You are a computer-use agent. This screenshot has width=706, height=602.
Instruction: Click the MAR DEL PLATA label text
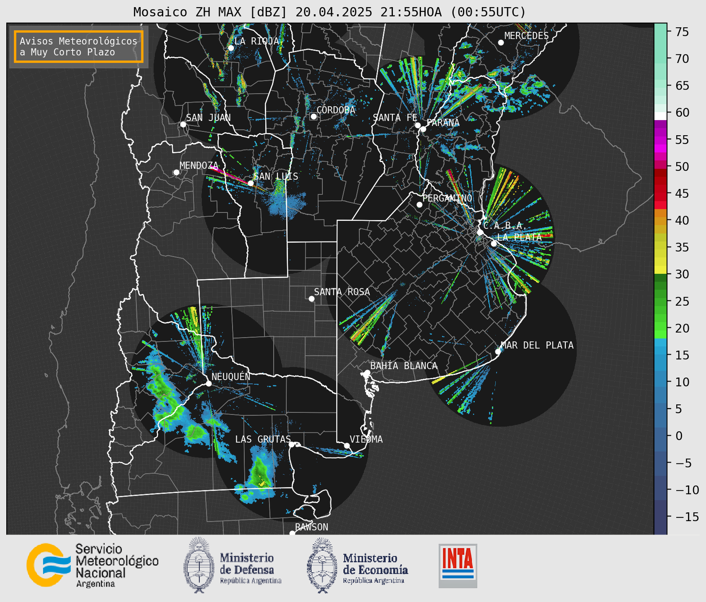click(537, 345)
